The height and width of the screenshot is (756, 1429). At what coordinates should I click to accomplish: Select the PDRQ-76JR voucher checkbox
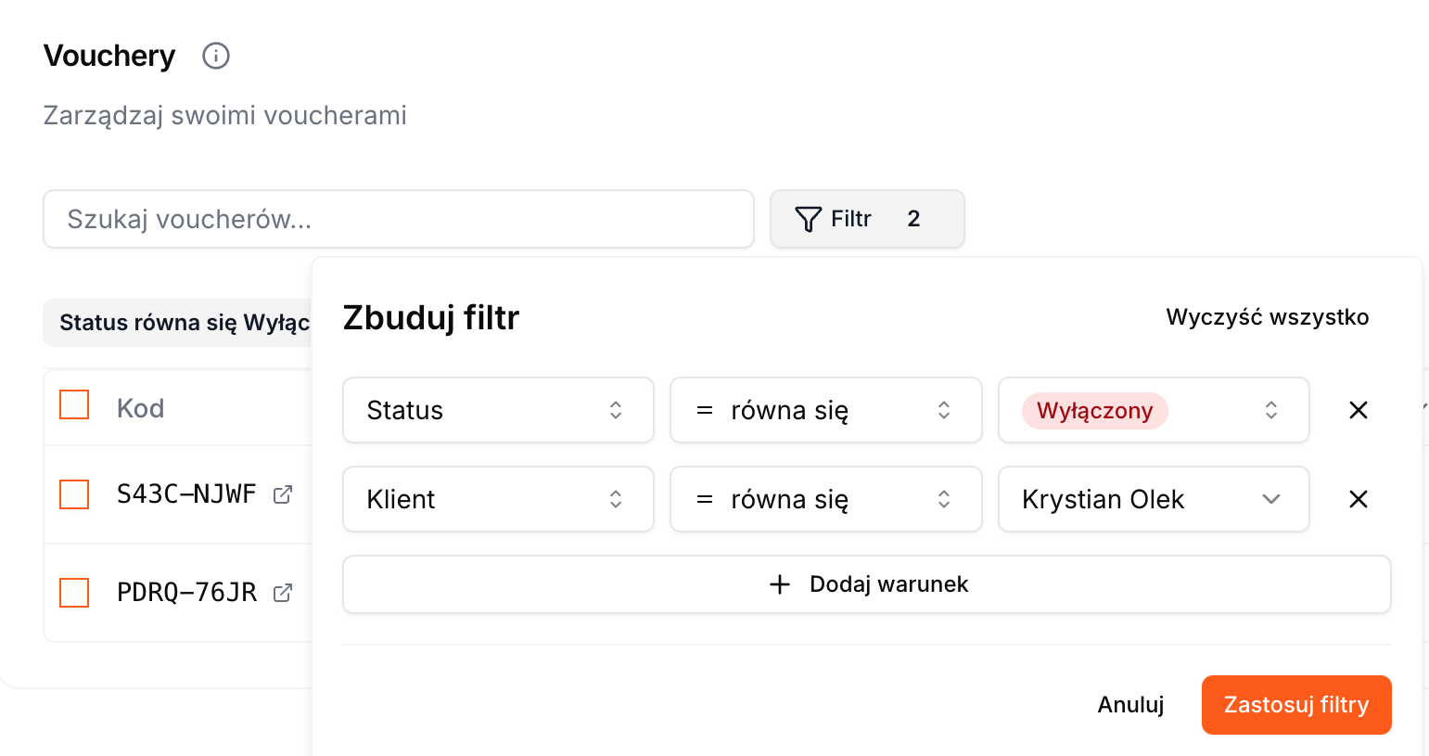[74, 593]
